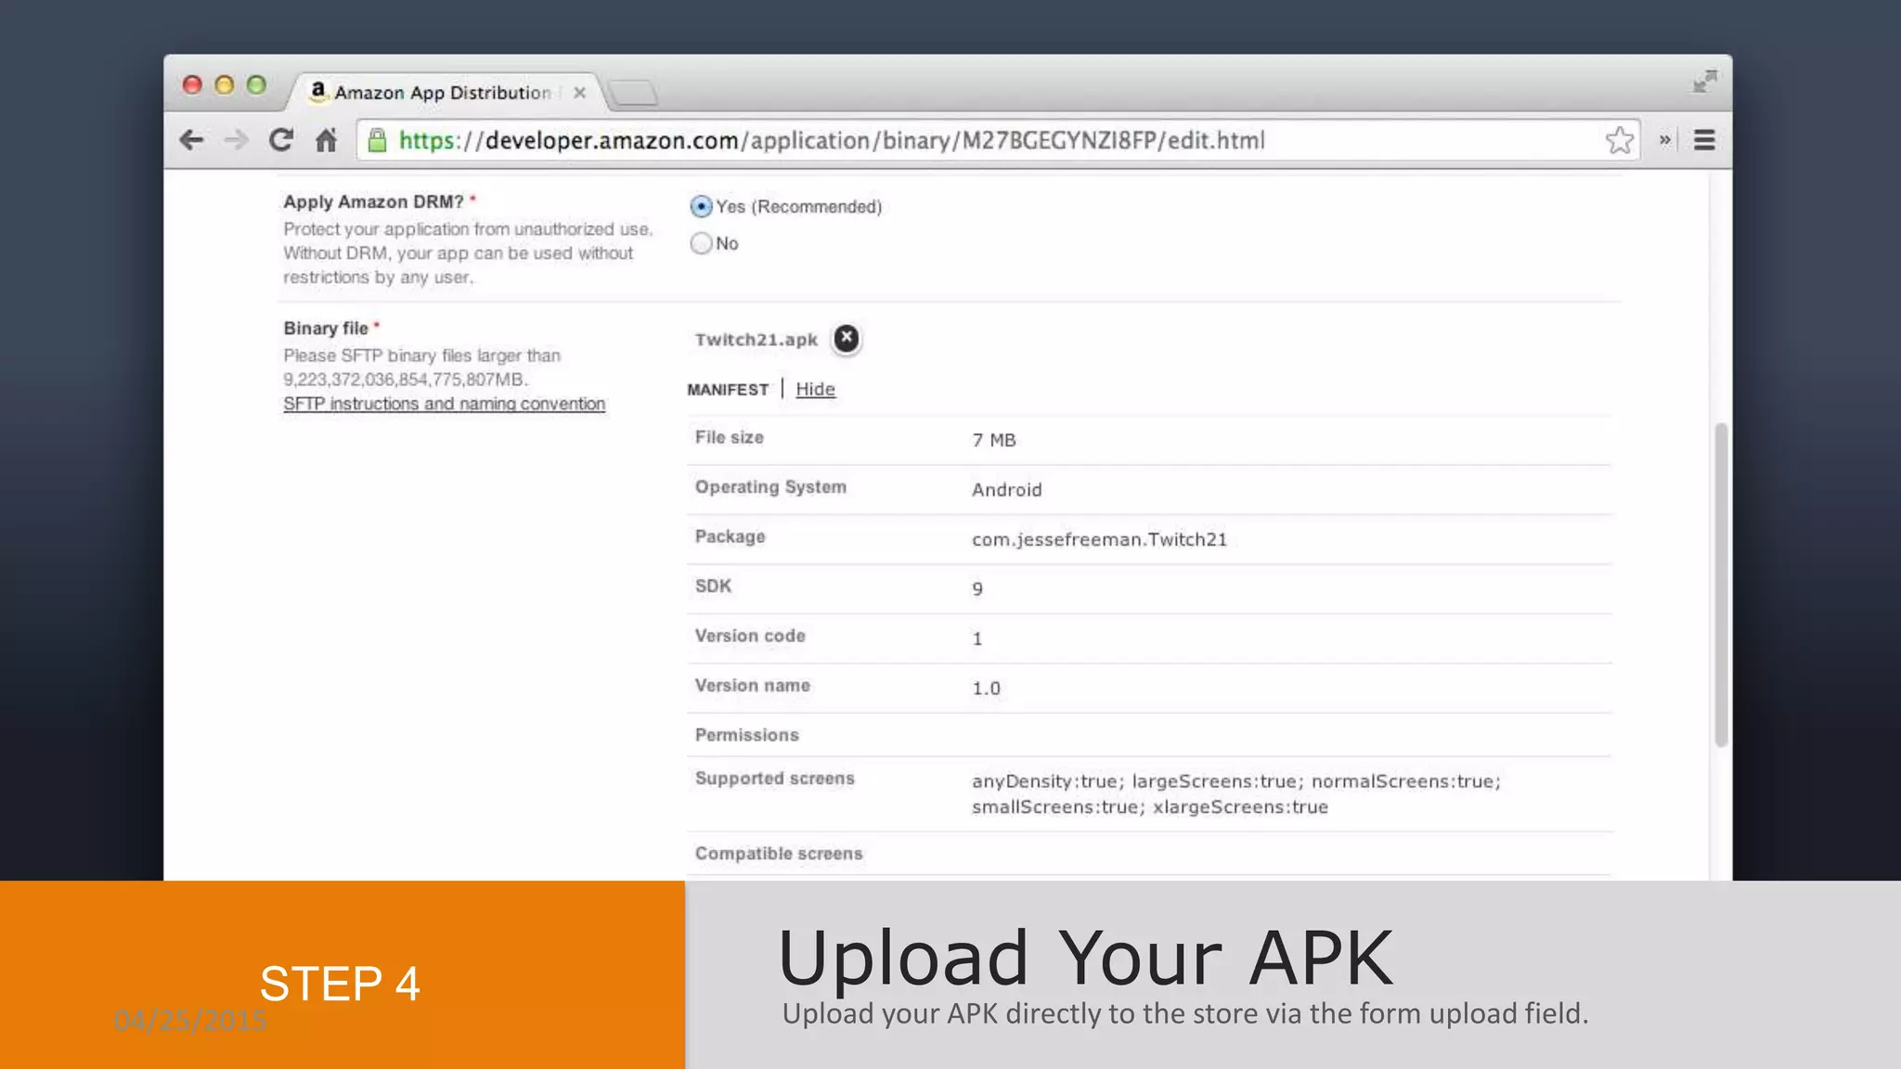Remove Twitch21.apk with the X icon
This screenshot has height=1069, width=1901.
click(x=846, y=339)
